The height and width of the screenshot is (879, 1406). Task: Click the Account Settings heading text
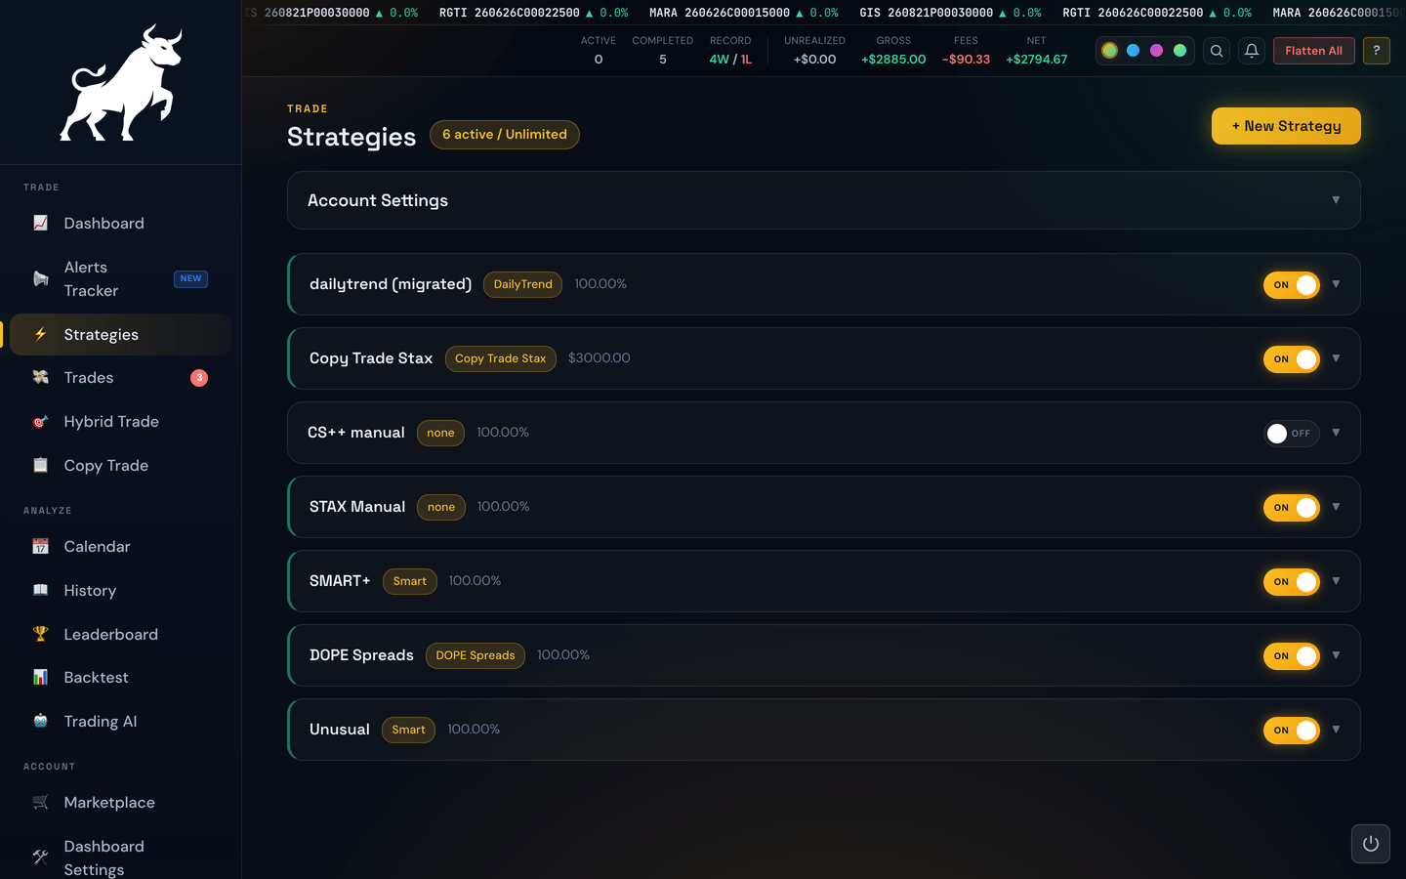(x=378, y=200)
